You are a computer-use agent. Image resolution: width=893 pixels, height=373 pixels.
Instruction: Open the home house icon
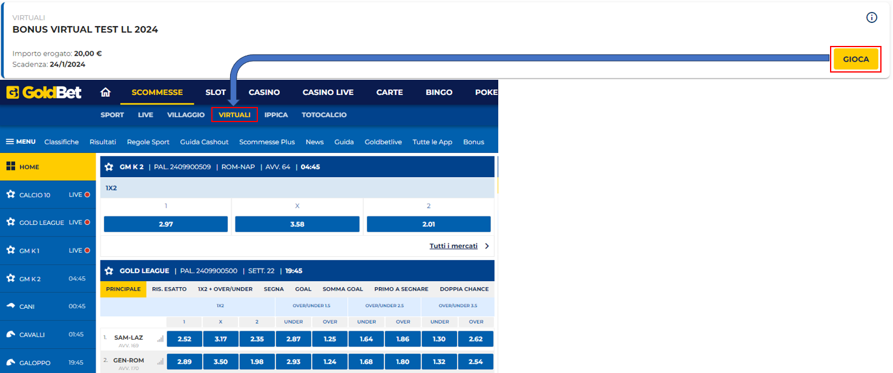click(x=105, y=92)
